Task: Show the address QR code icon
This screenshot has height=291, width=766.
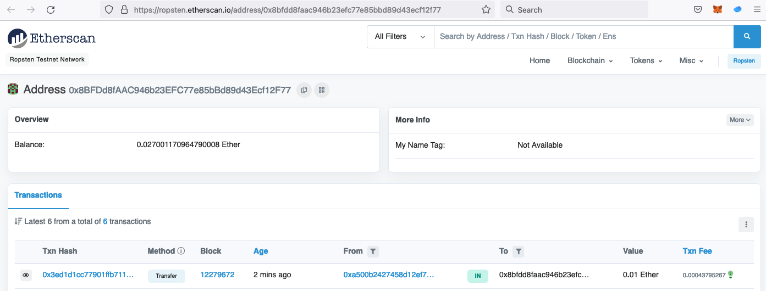Action: [322, 90]
